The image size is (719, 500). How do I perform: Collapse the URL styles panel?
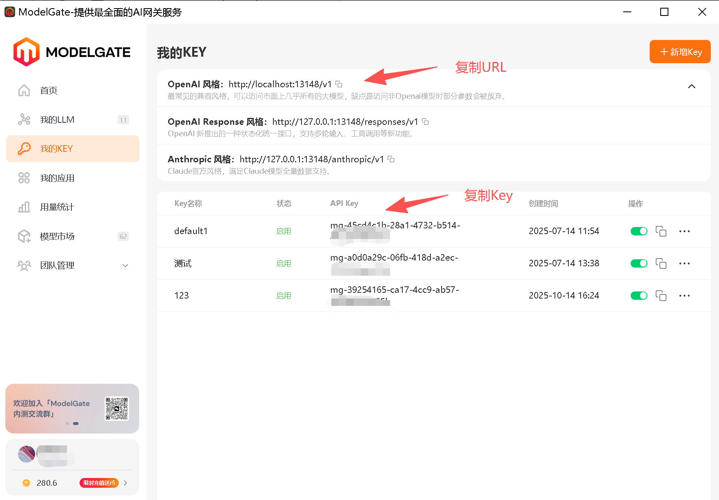pos(692,86)
